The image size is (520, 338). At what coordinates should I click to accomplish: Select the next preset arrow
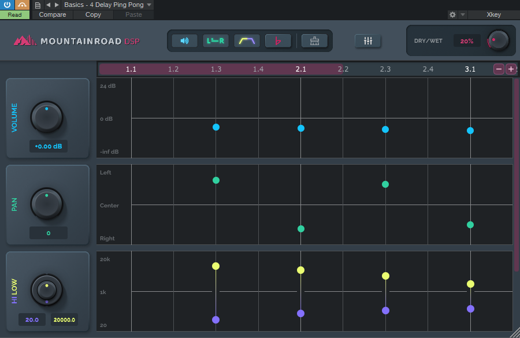click(x=57, y=5)
